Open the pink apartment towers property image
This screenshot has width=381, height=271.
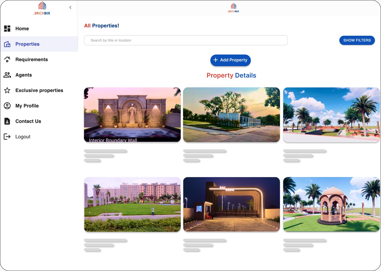(132, 204)
